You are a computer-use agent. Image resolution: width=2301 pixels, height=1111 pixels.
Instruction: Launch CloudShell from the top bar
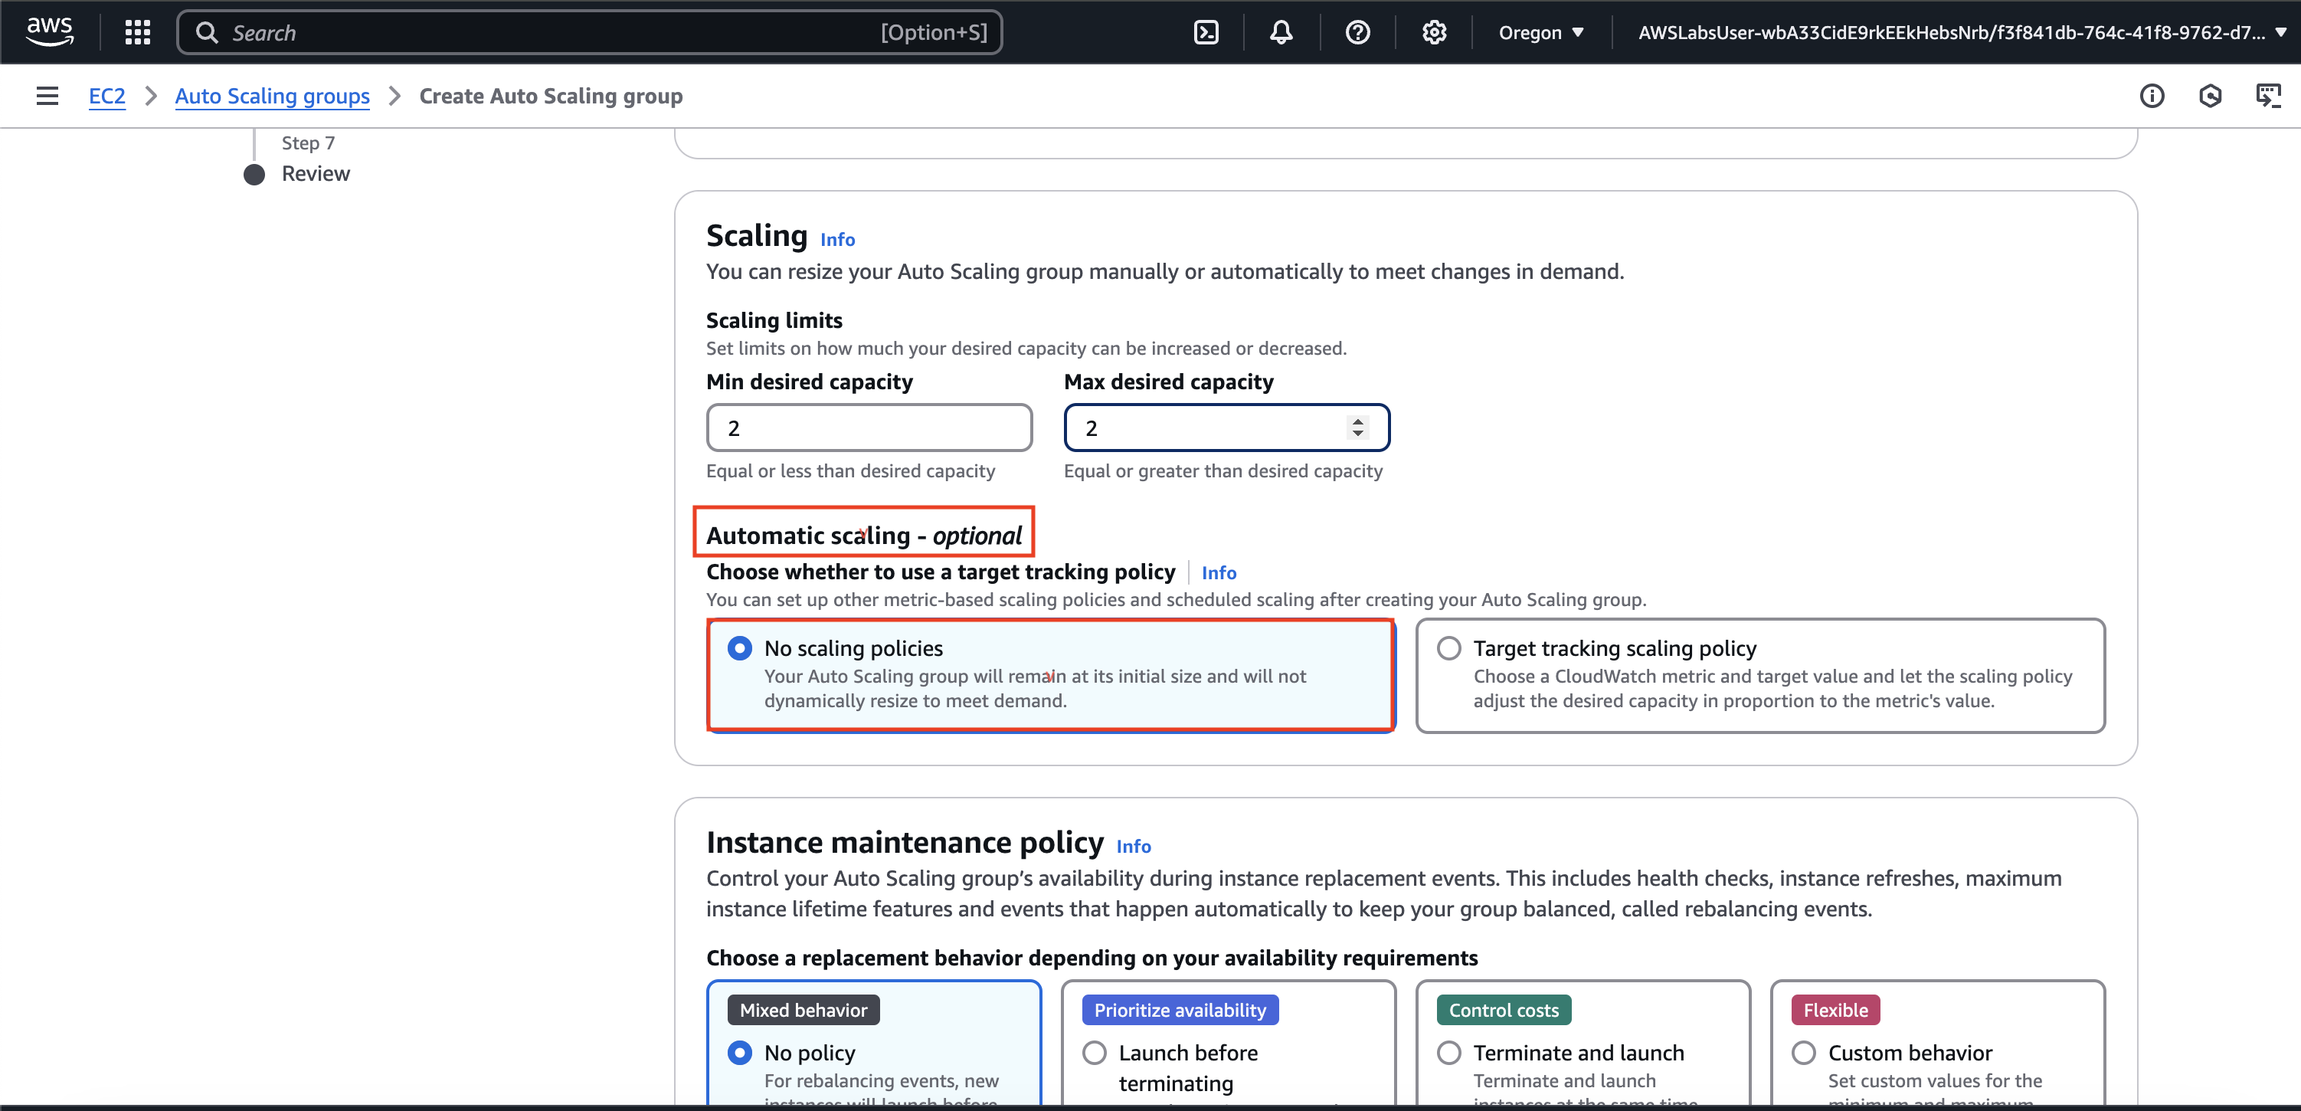tap(1206, 32)
